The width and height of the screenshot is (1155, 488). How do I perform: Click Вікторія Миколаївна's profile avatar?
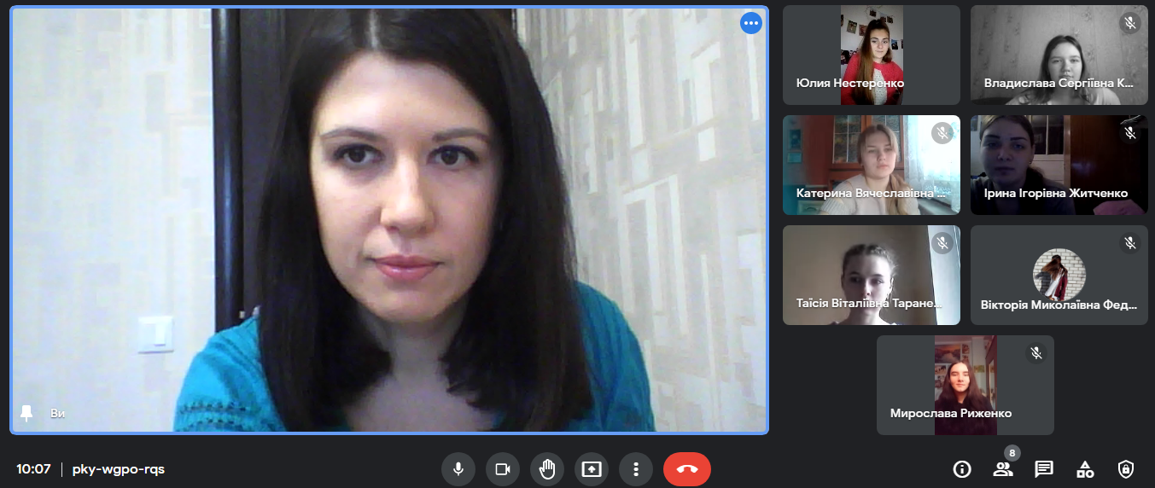[1059, 275]
